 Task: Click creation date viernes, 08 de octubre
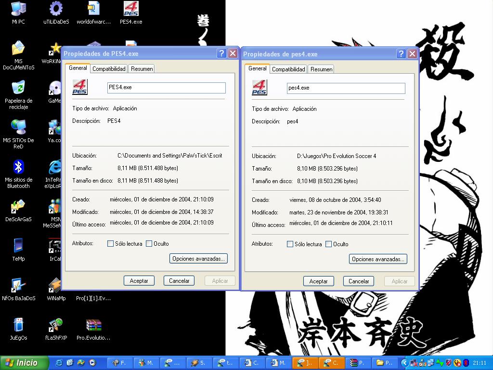pos(335,200)
